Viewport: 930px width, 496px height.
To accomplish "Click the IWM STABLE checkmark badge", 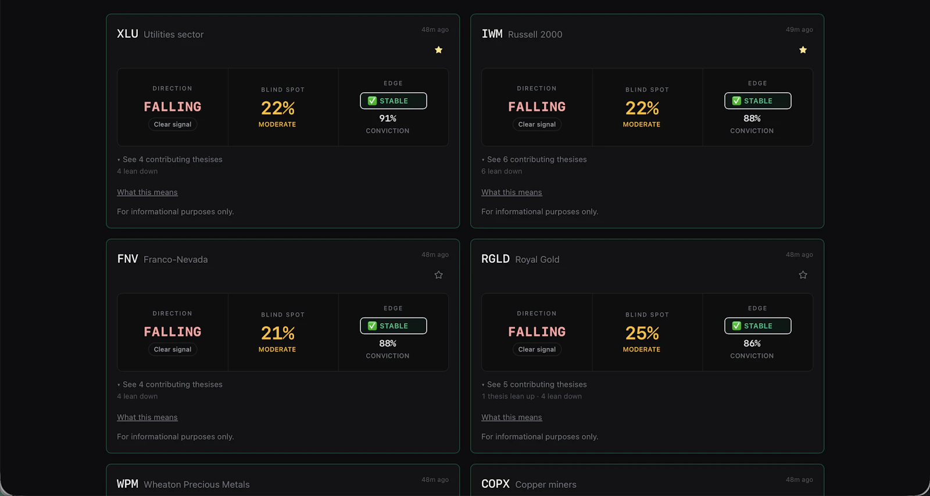I will (758, 101).
